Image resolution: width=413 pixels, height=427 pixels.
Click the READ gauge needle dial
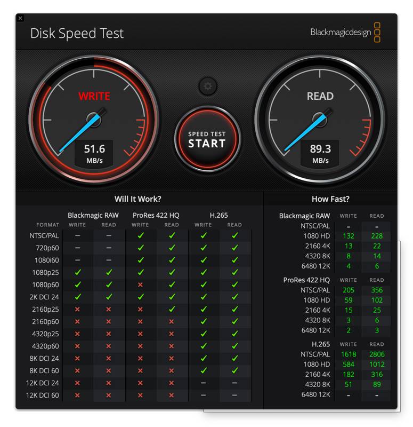coord(320,119)
